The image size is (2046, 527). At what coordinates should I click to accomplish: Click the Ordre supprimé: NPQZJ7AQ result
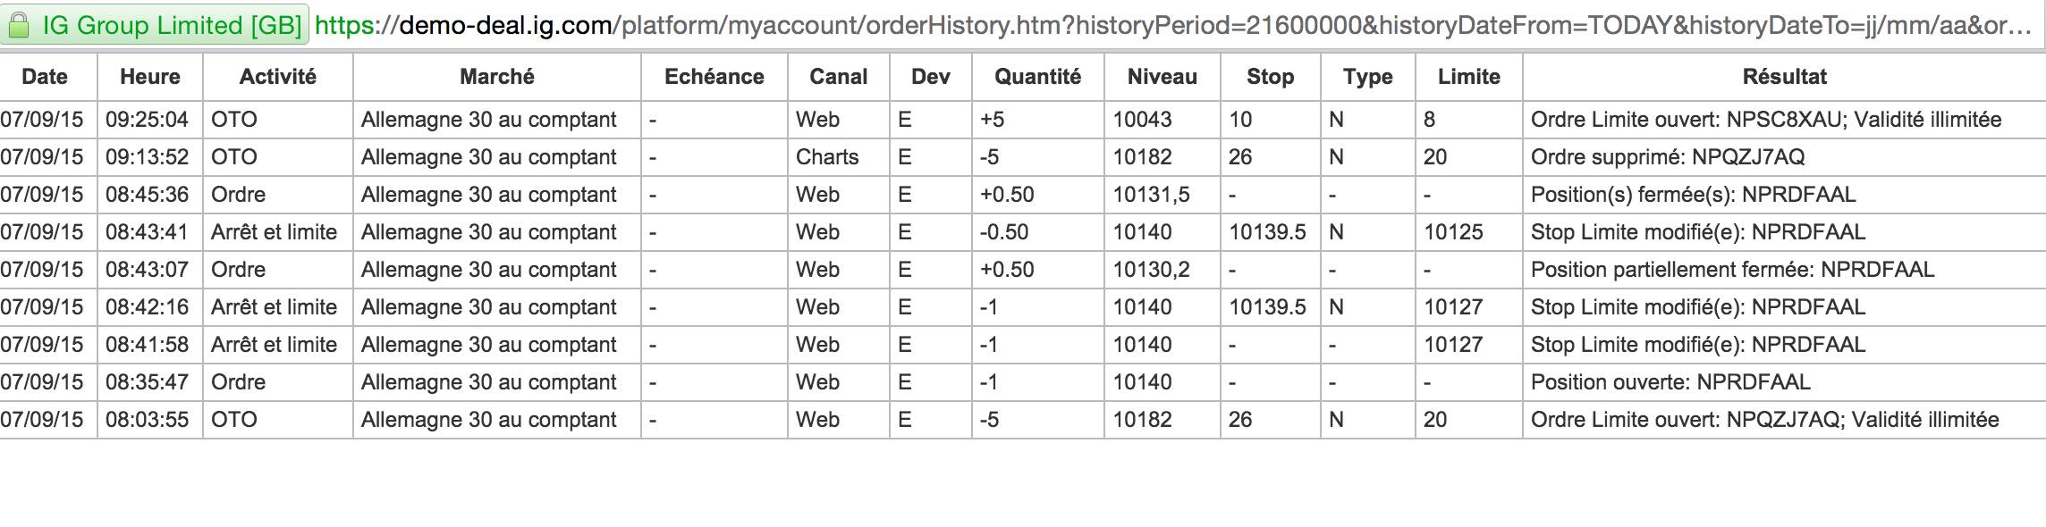tap(1667, 157)
